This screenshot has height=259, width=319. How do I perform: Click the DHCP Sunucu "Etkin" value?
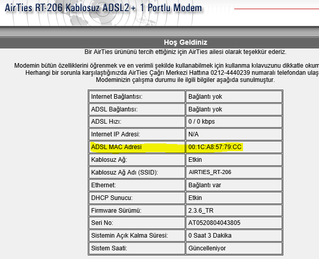(197, 197)
